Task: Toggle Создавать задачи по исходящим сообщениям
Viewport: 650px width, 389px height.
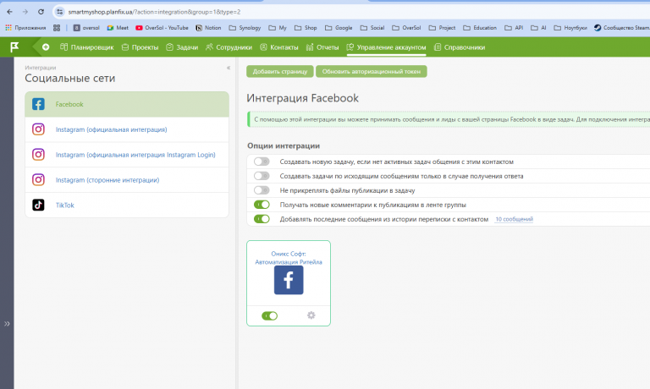Action: [262, 176]
